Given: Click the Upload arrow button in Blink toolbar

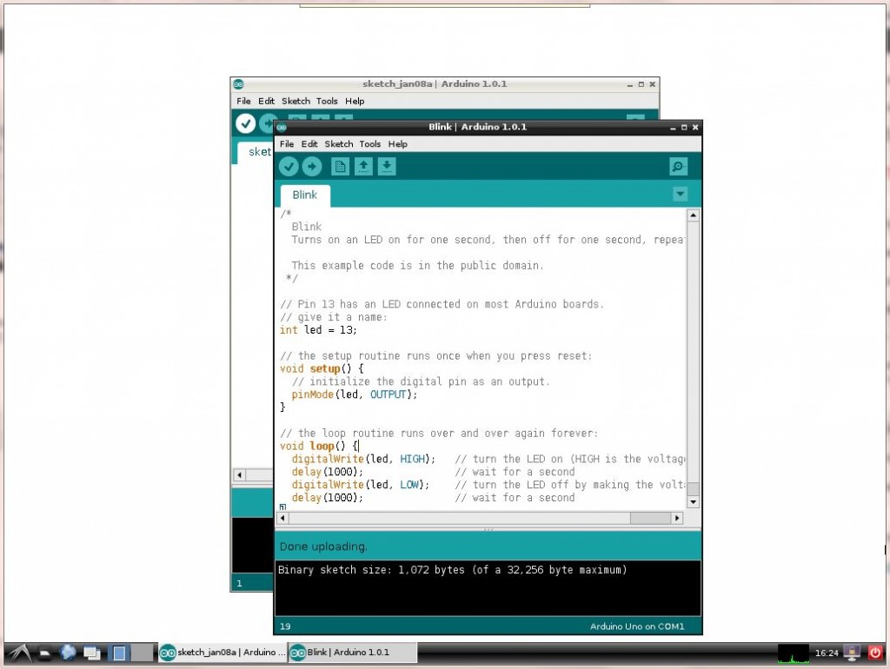Looking at the screenshot, I should click(312, 166).
